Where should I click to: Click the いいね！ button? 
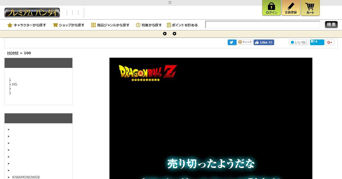click(299, 42)
